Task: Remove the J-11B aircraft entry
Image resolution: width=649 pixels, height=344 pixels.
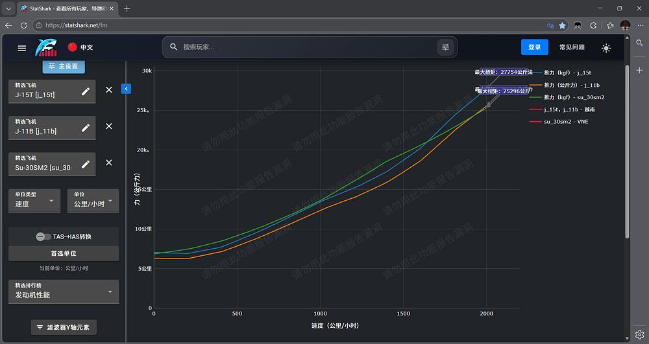Action: [109, 126]
